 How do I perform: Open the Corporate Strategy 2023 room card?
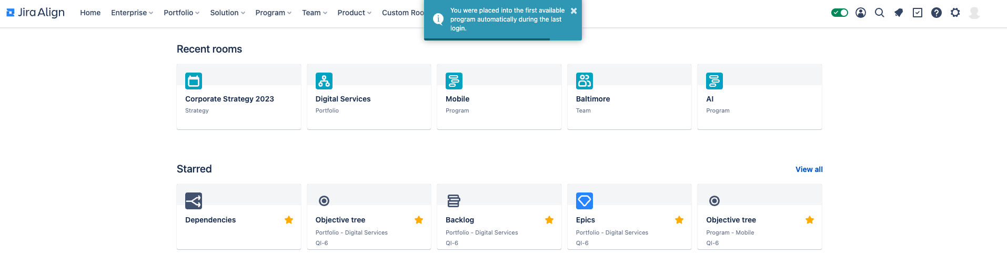point(239,97)
